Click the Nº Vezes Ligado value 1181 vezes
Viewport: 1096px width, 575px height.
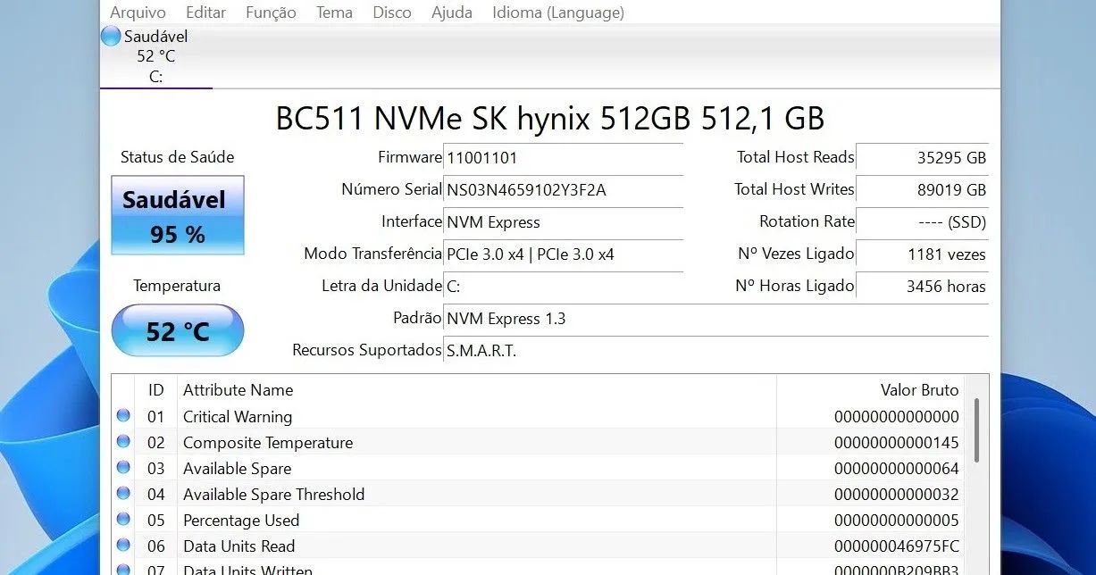point(923,254)
